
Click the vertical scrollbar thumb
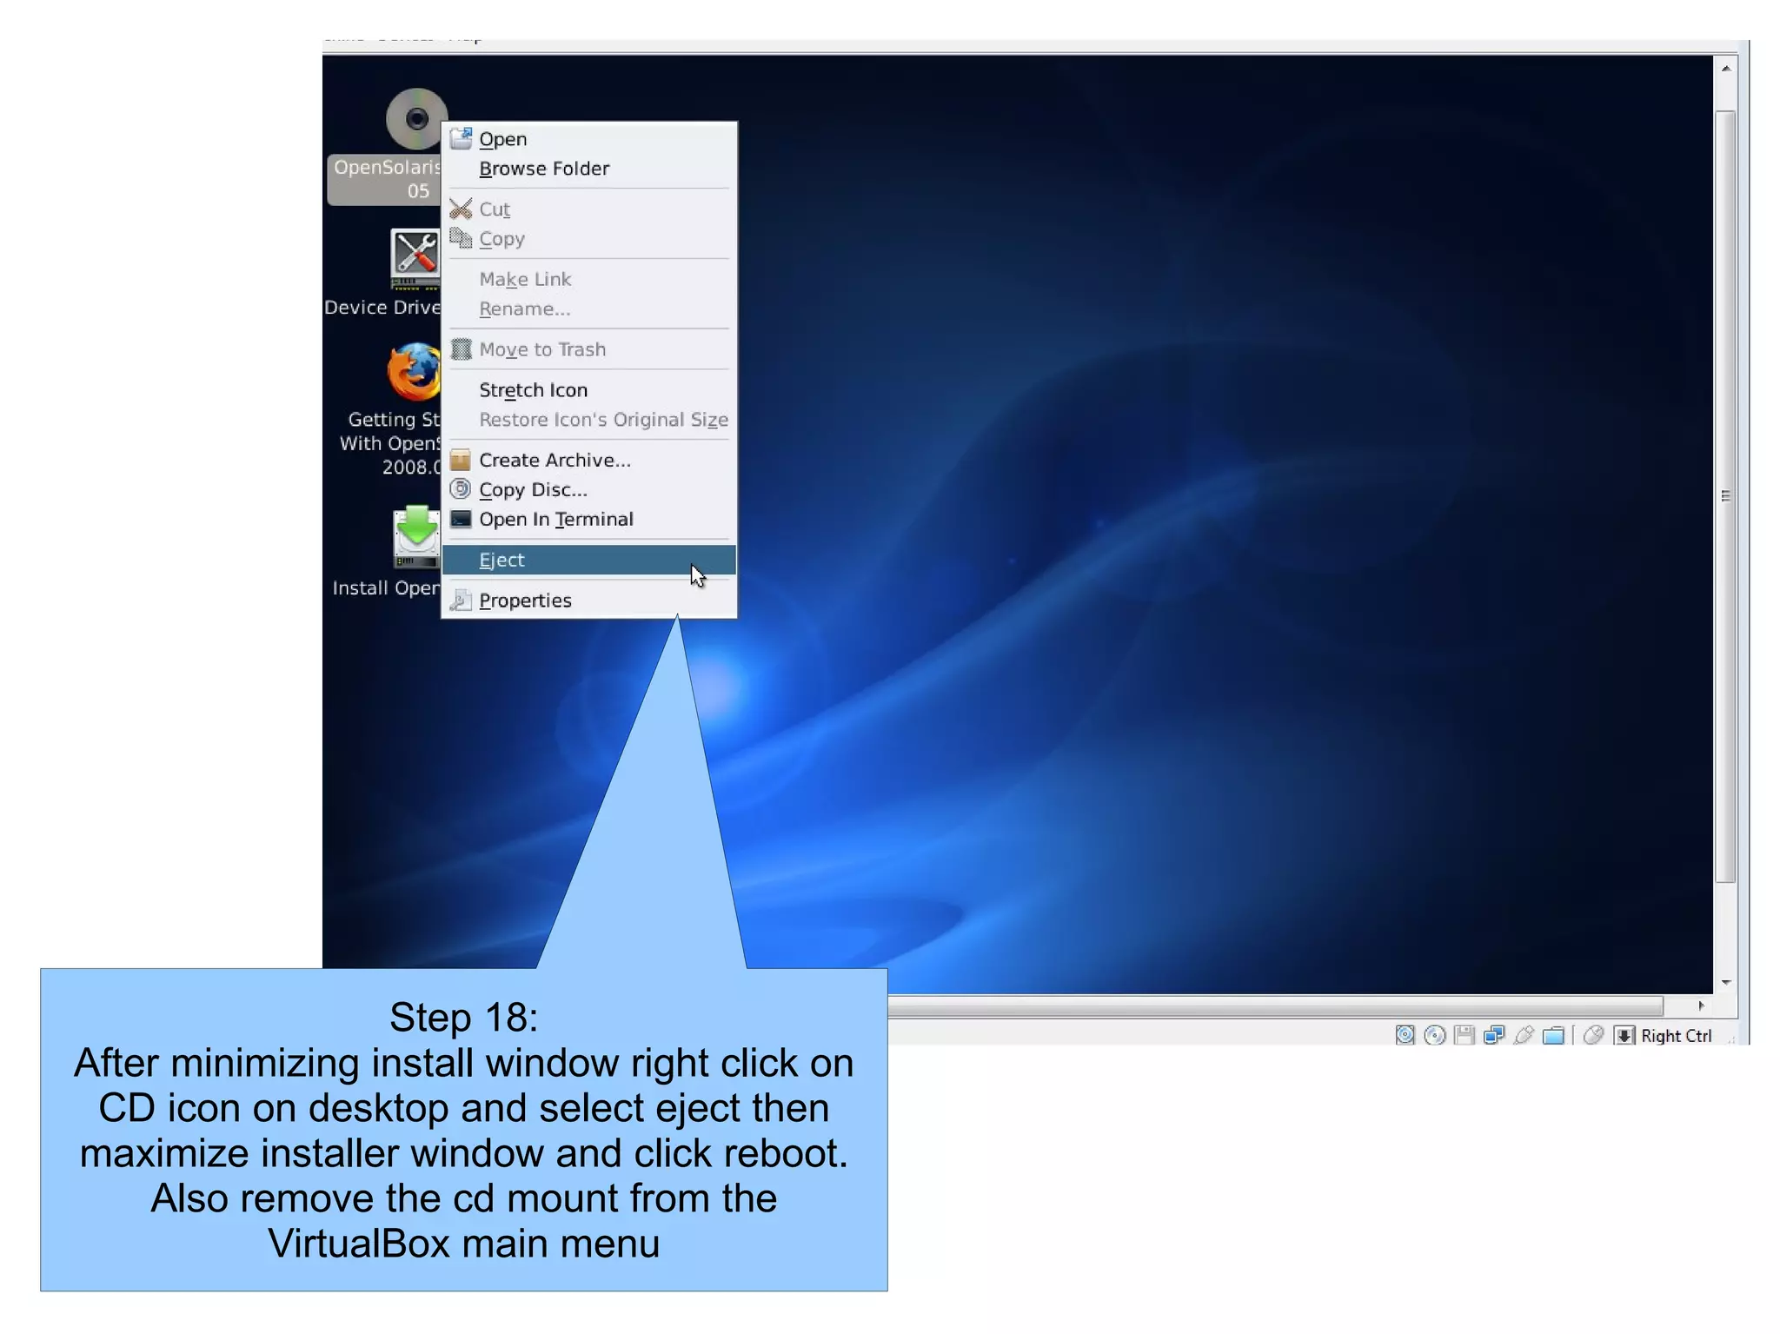coord(1726,496)
